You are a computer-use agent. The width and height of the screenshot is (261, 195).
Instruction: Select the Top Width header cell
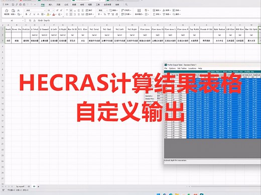pyautogui.click(x=194, y=29)
